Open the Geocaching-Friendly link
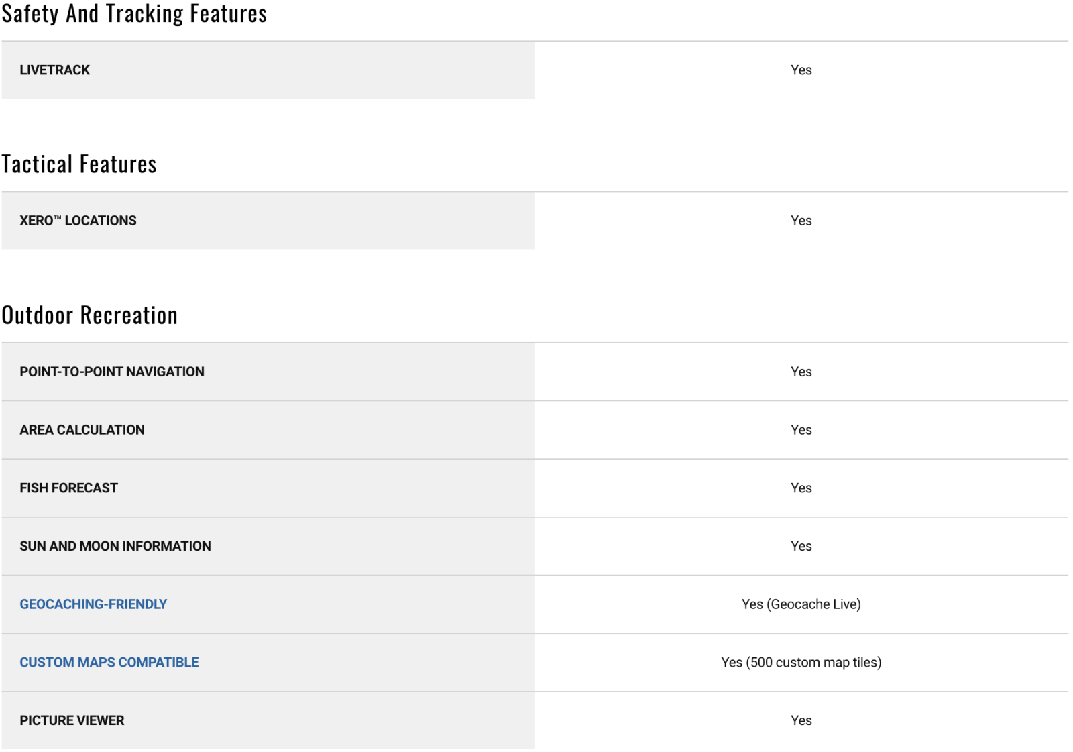 click(x=93, y=604)
